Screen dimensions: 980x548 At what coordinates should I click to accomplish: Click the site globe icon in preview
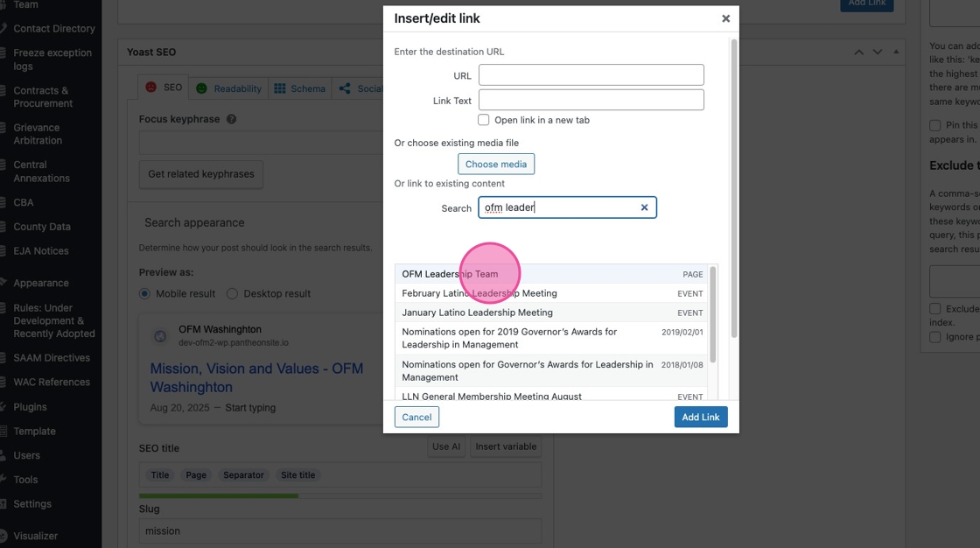tap(160, 336)
